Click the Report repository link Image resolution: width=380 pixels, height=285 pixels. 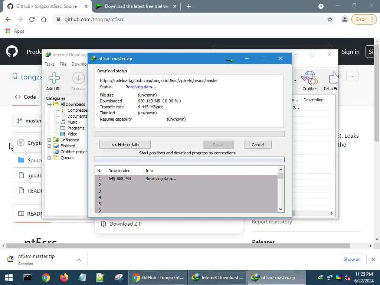tap(272, 222)
